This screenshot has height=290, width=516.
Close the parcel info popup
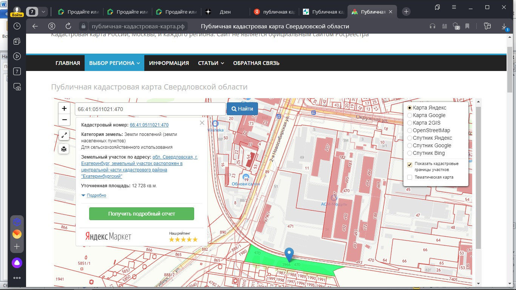point(202,123)
